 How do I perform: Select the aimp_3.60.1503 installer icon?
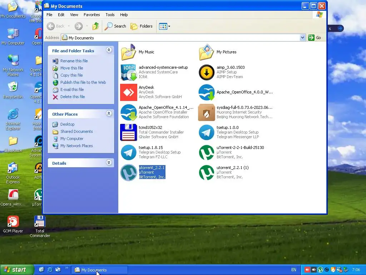[x=206, y=72]
